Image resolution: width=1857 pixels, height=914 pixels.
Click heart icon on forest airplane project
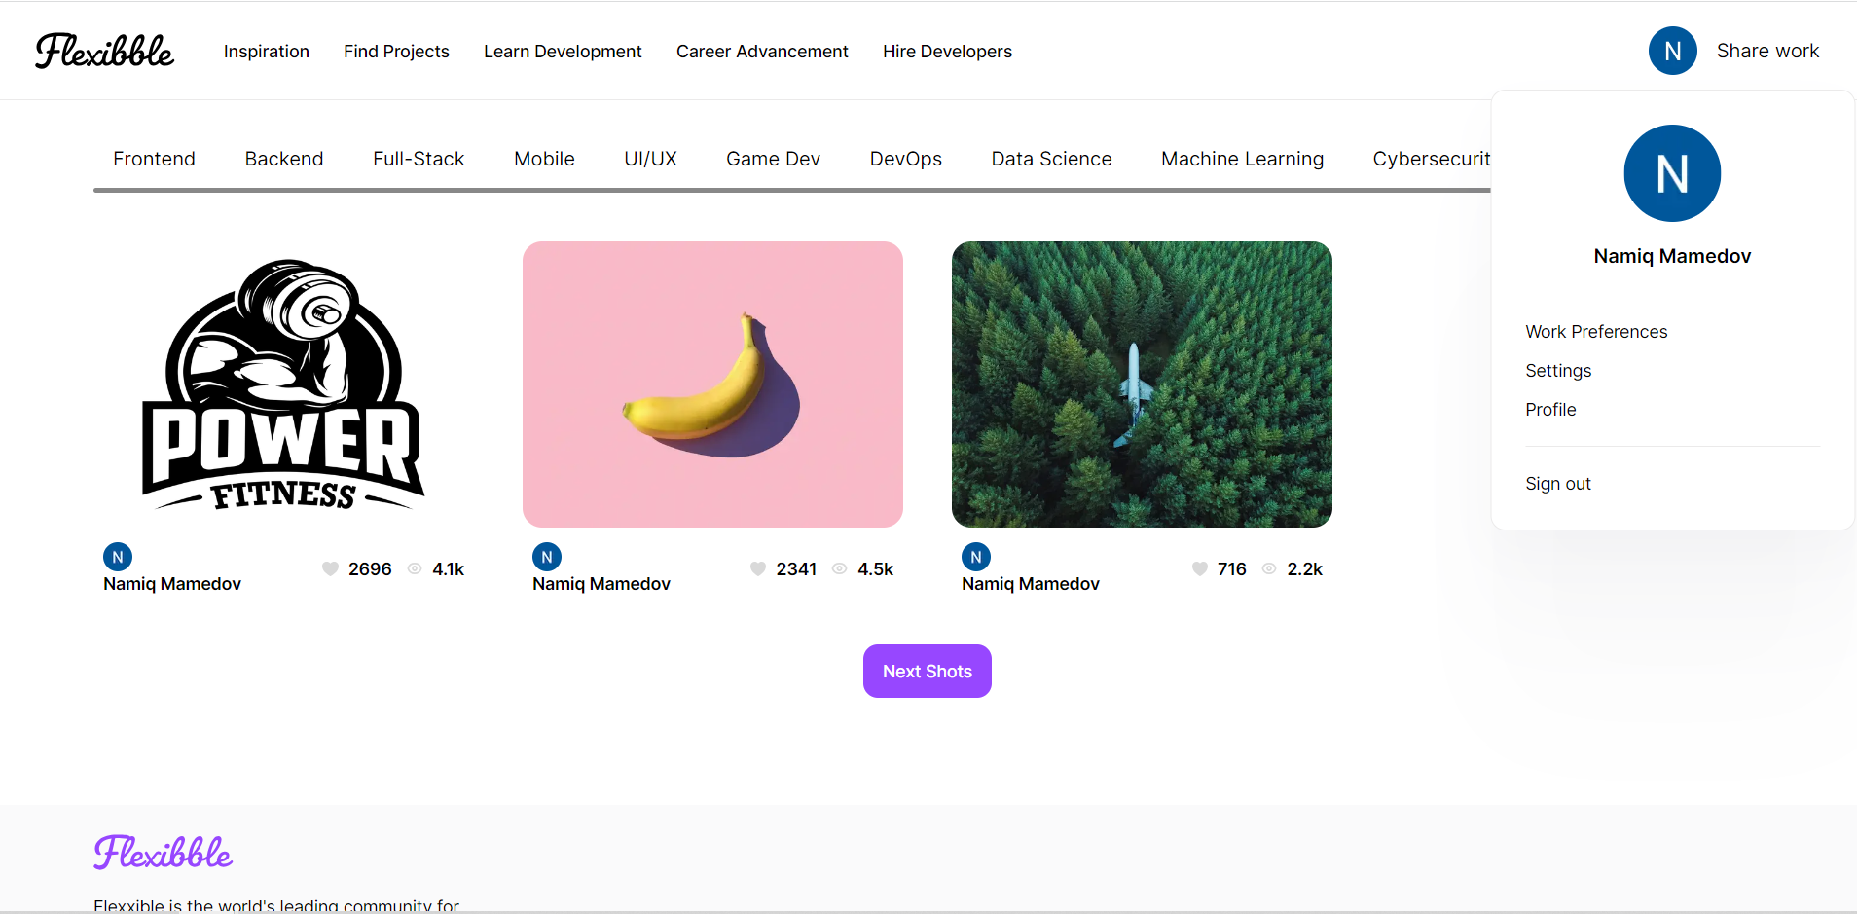point(1200,569)
